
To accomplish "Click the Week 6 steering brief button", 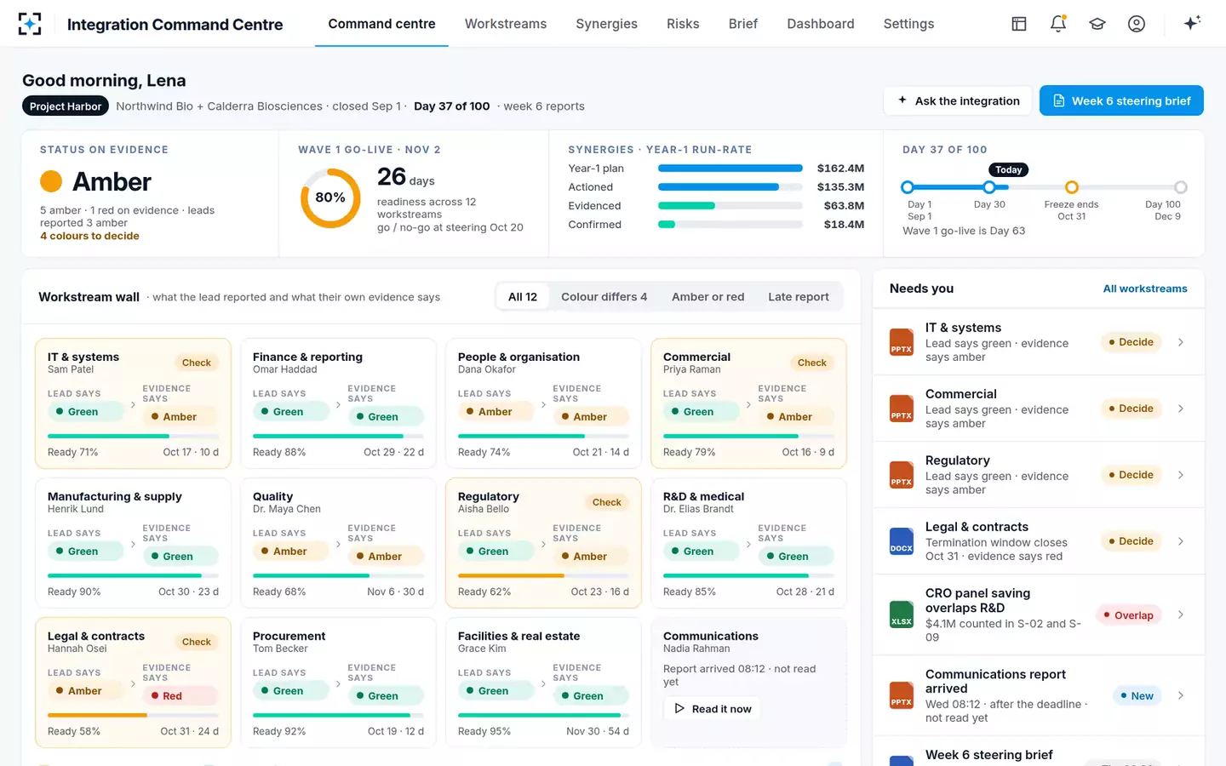I will 1121,100.
